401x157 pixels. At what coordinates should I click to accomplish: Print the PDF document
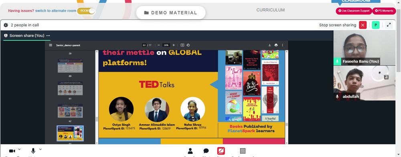(x=276, y=45)
